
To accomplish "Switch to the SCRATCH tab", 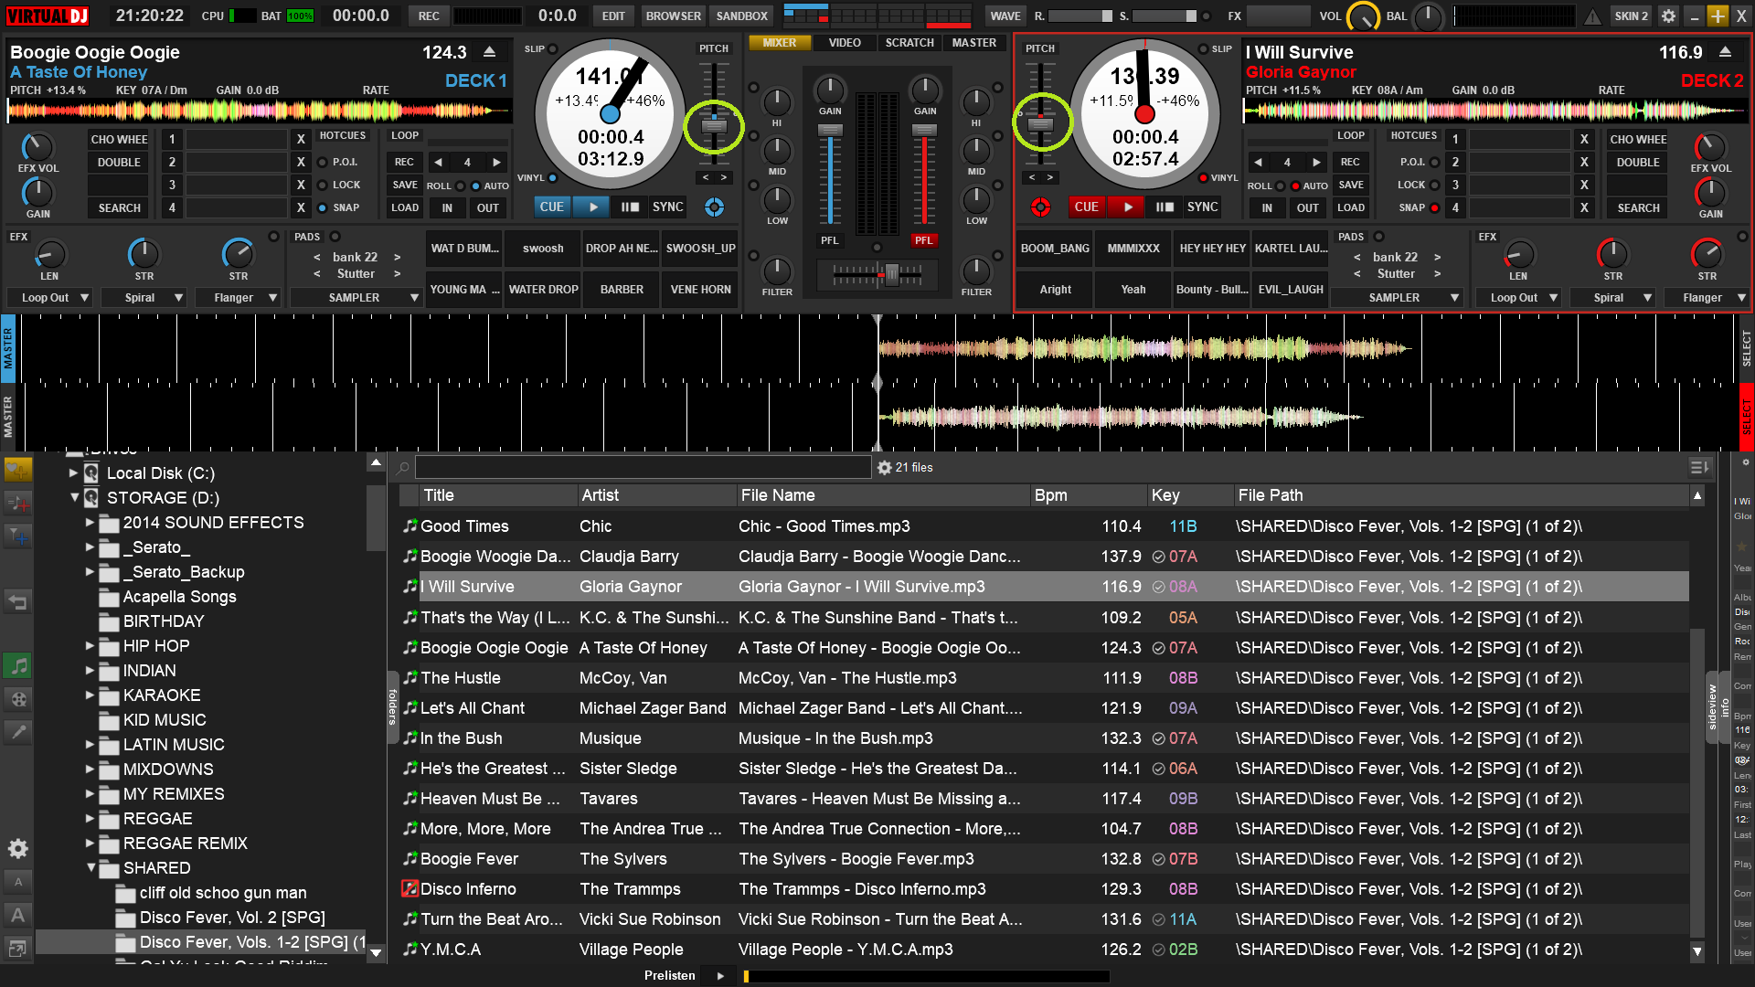I will tap(909, 43).
